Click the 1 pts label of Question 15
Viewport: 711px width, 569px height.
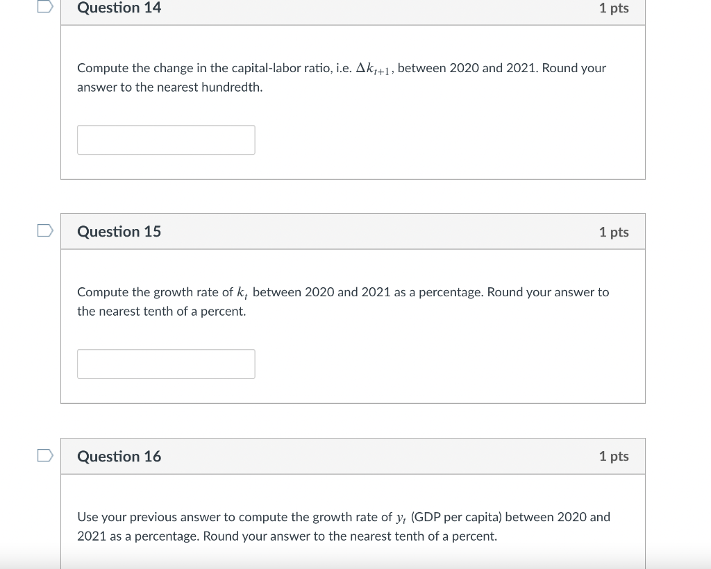coord(614,232)
